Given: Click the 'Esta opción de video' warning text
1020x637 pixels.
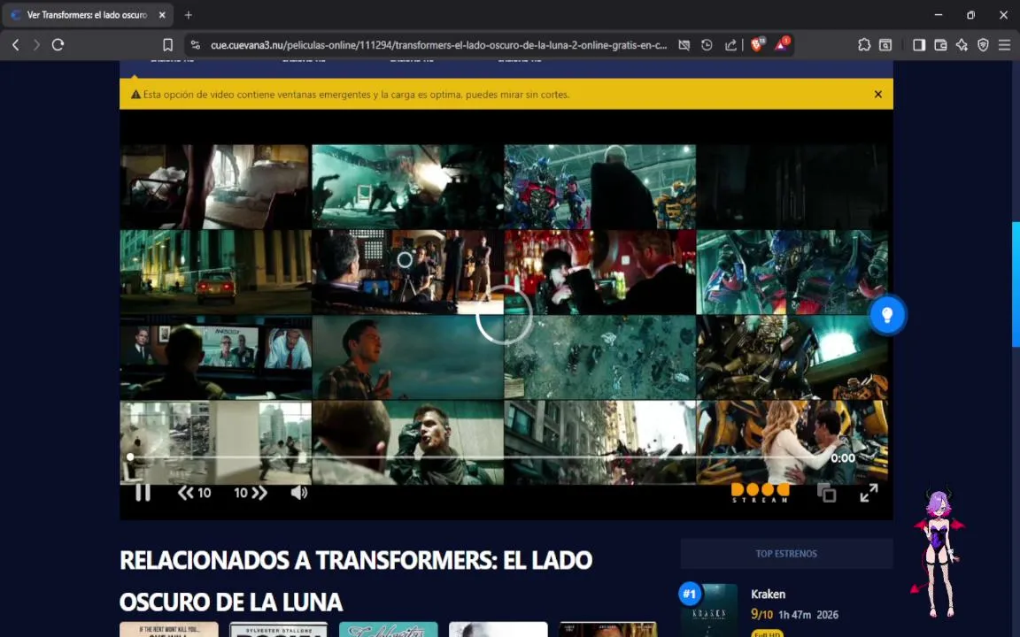Looking at the screenshot, I should pos(356,95).
